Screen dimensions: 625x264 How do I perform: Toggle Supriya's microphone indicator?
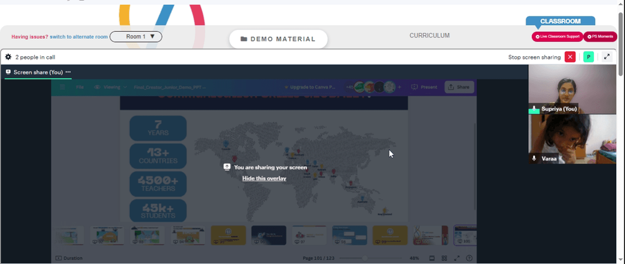pyautogui.click(x=534, y=109)
